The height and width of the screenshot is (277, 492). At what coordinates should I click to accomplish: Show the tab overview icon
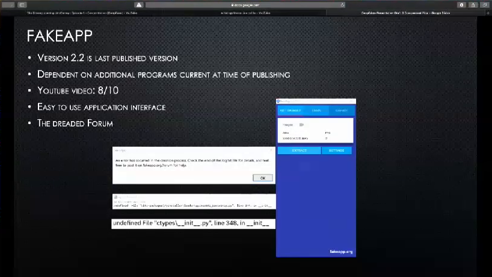click(x=484, y=5)
